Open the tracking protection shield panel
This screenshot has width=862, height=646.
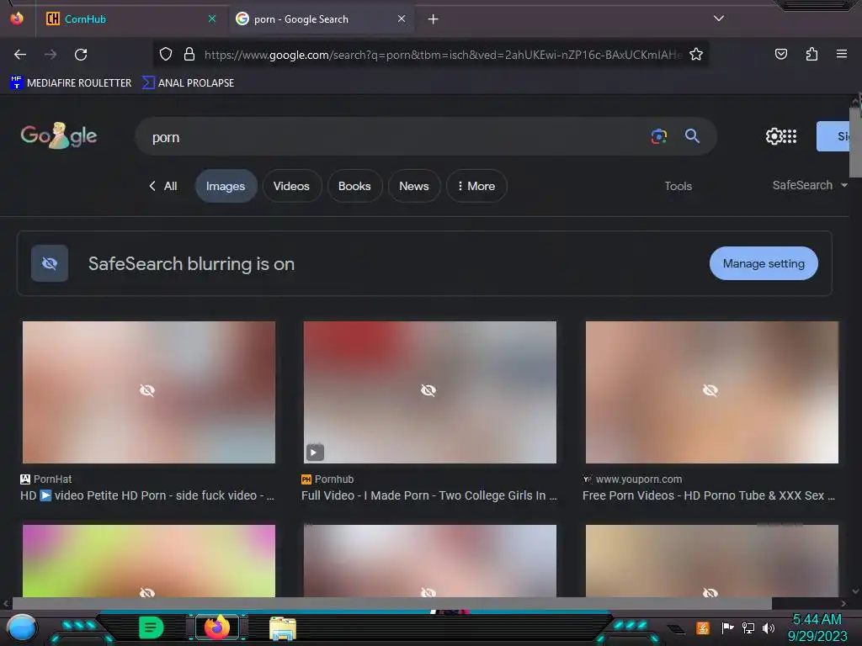tap(166, 54)
